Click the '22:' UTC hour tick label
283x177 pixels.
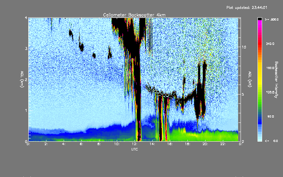tap(223, 144)
